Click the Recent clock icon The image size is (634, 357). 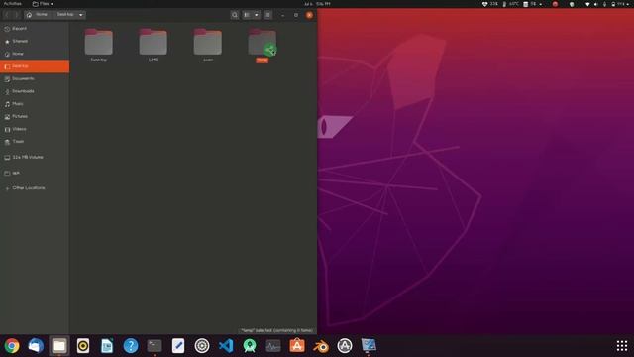click(7, 29)
